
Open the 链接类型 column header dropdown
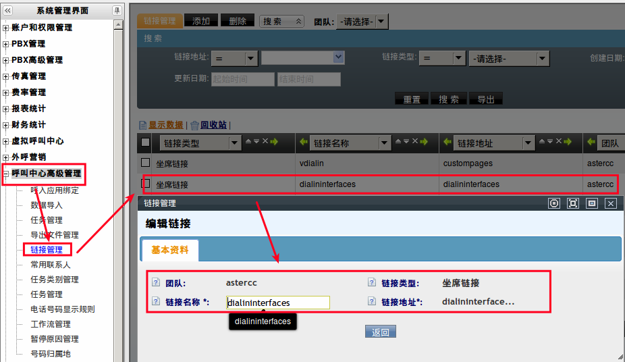point(235,143)
